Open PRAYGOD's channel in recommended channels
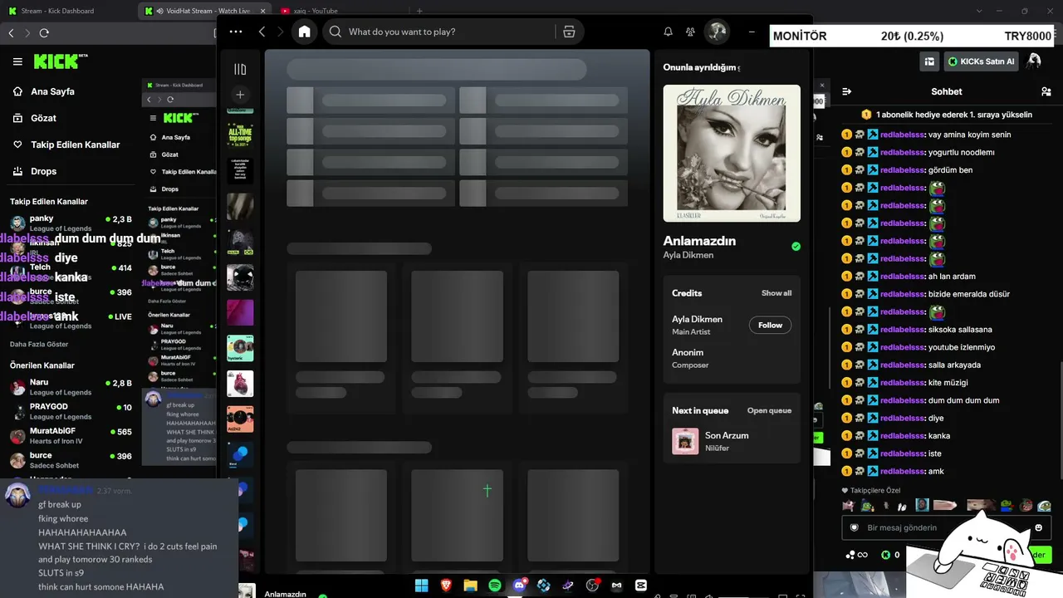The image size is (1063, 598). 71,412
